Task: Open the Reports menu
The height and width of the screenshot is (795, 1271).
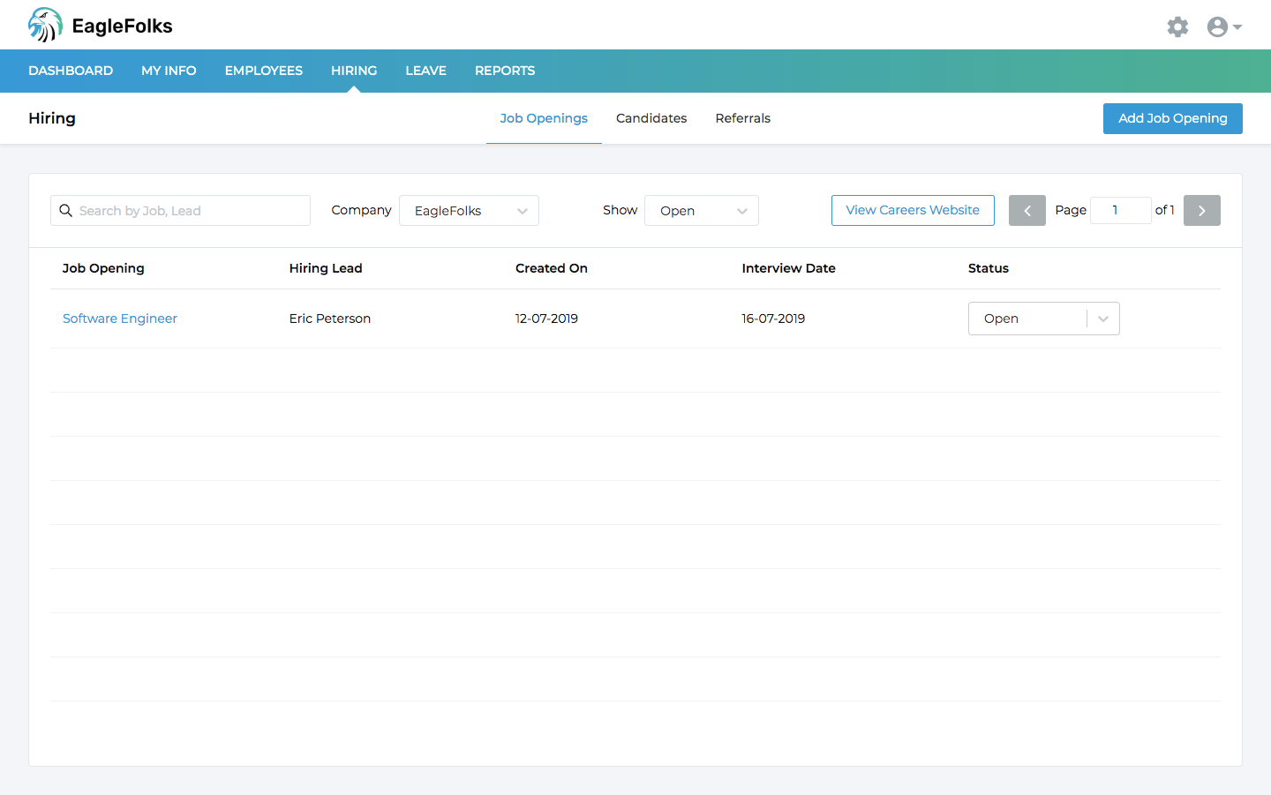Action: click(x=505, y=71)
